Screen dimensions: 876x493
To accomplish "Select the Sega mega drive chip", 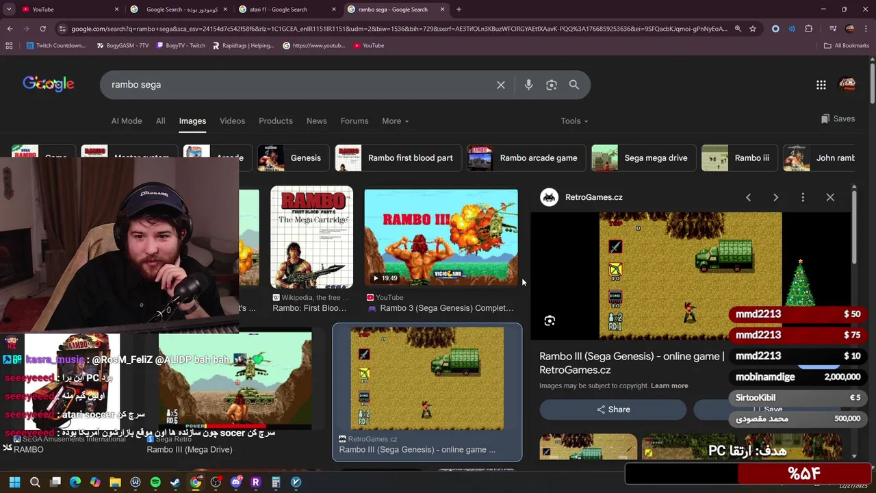I will 643,158.
